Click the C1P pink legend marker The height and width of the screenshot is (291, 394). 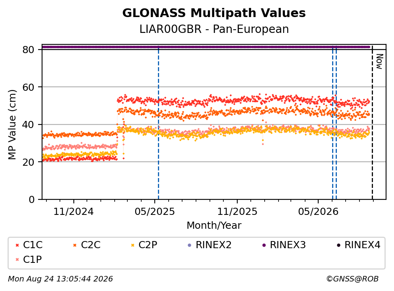tap(17, 260)
